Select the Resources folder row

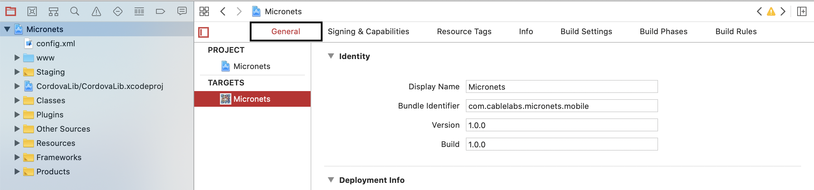(97, 143)
